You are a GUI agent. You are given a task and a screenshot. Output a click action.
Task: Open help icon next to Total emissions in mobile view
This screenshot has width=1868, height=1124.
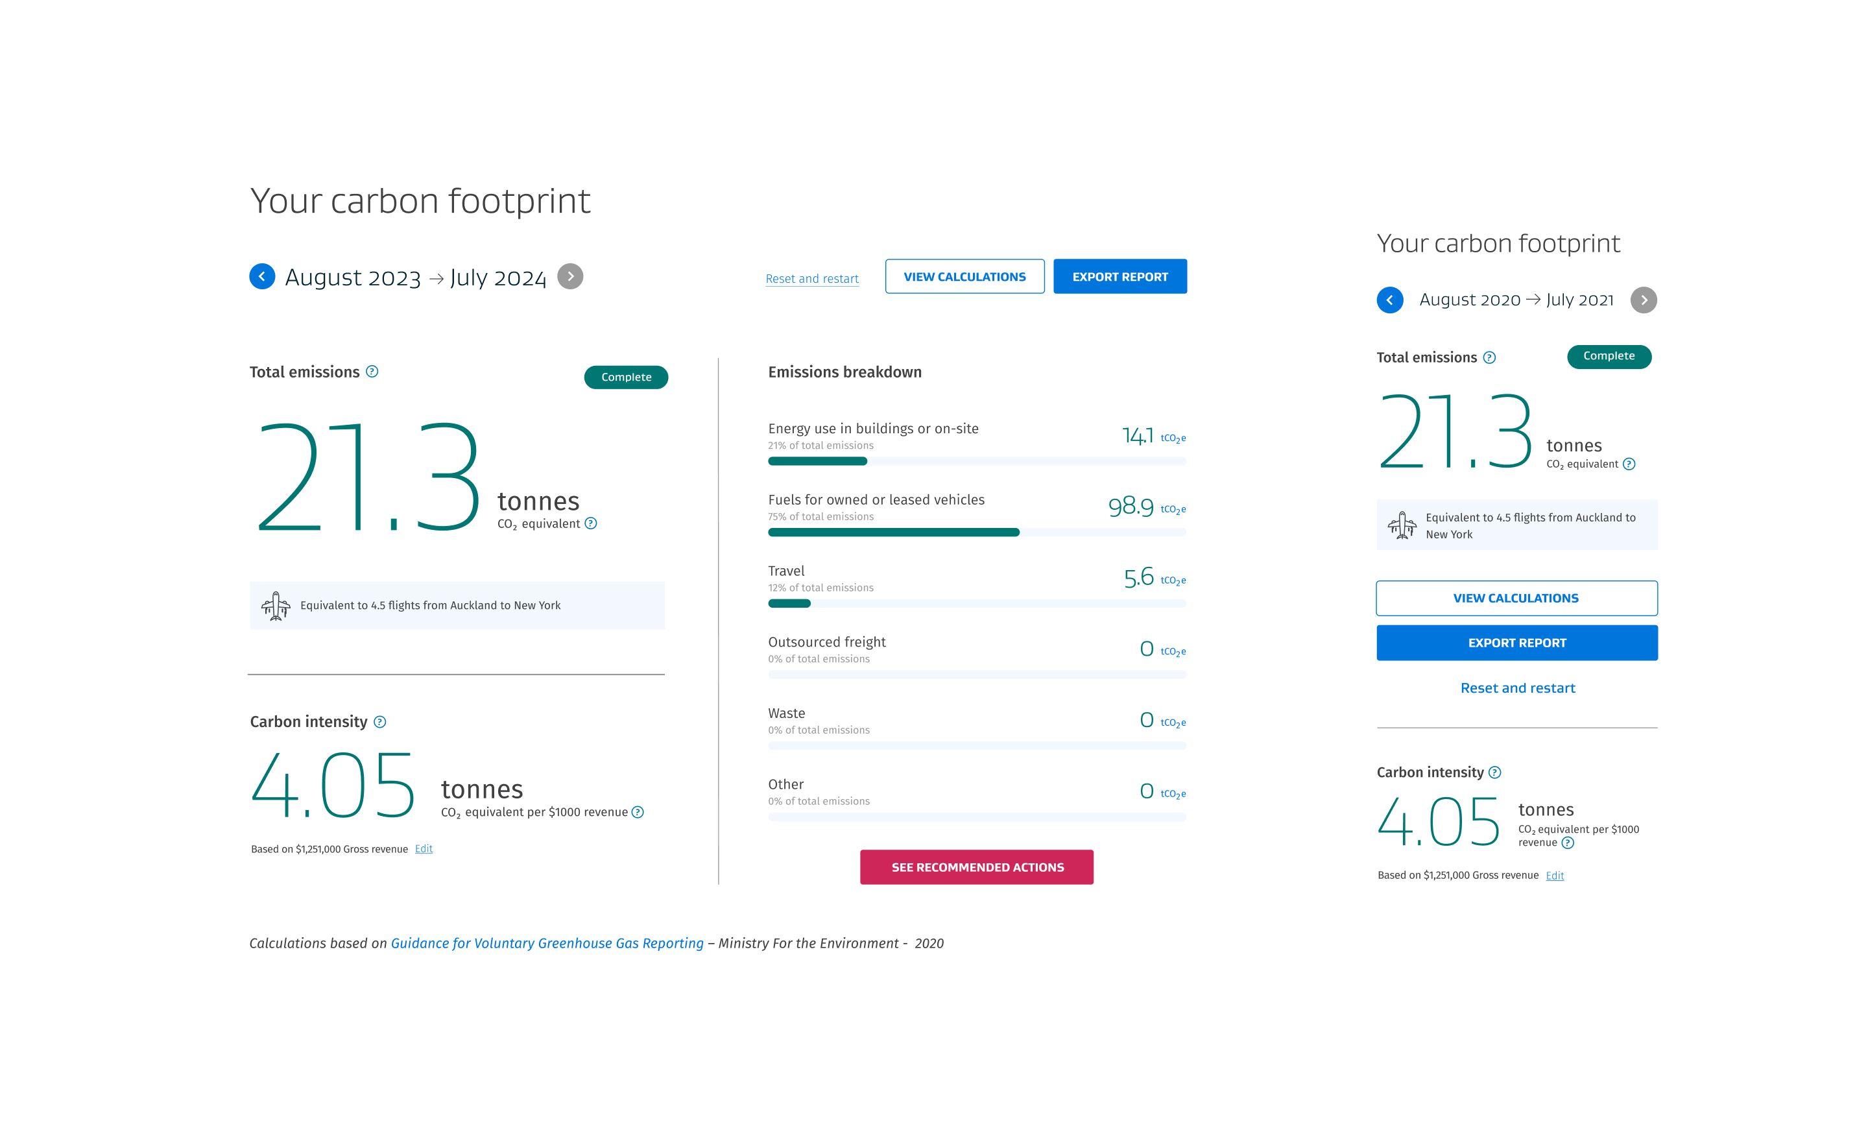click(x=1489, y=357)
